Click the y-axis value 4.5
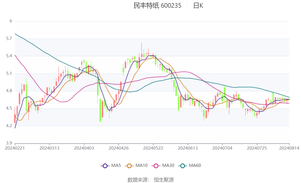Viewport: 301px width, 183px height. [x=9, y=108]
